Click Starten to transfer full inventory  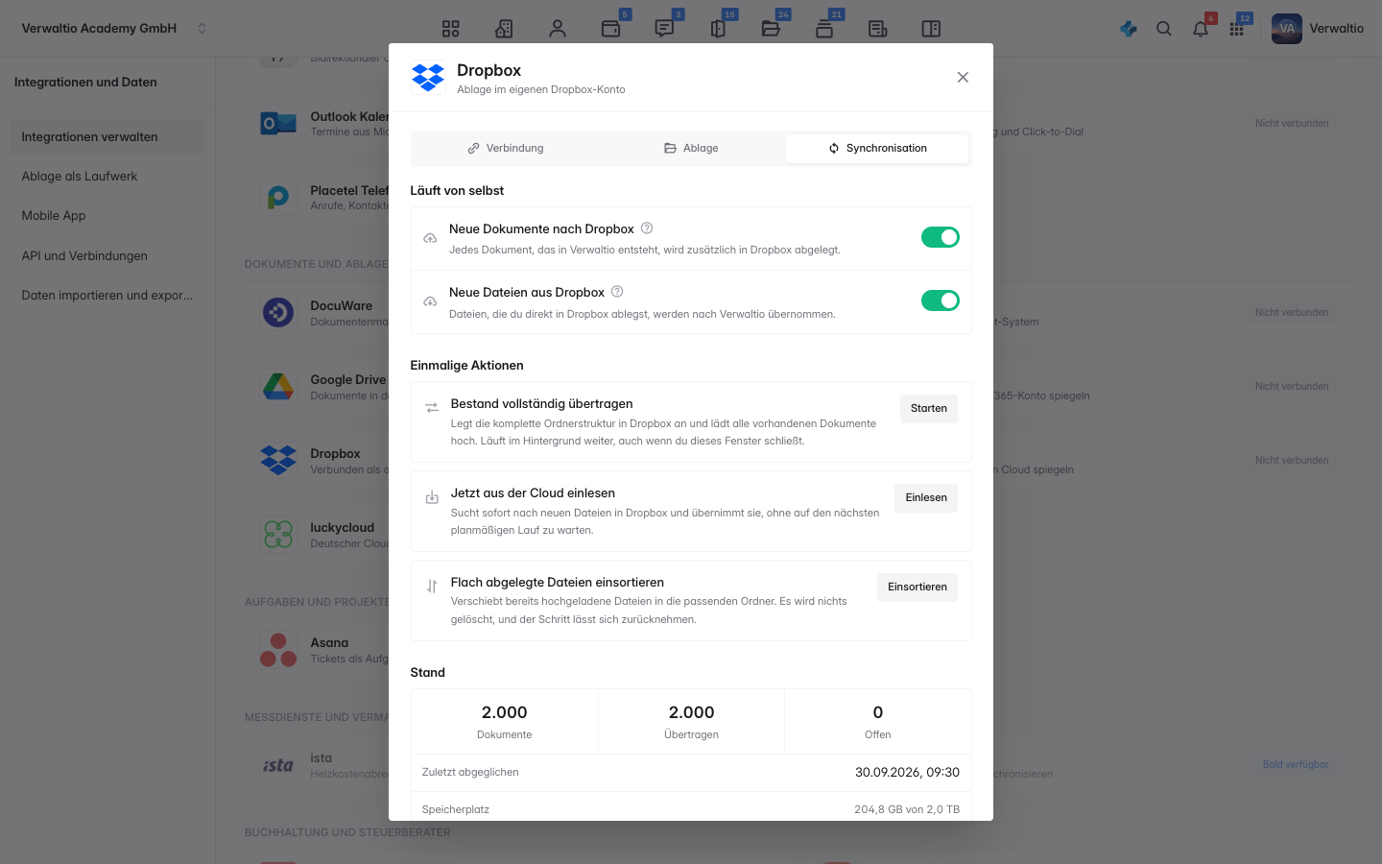(929, 409)
